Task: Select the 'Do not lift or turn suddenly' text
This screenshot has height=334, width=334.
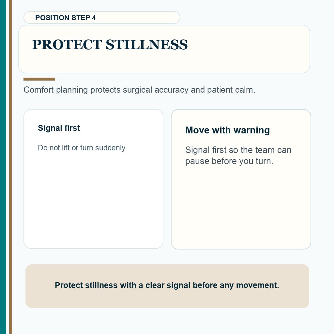Action: (x=82, y=148)
